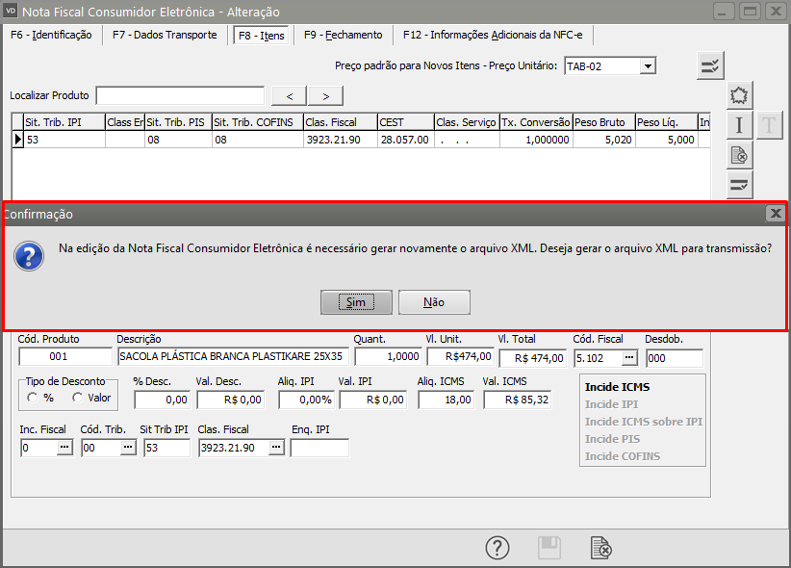This screenshot has width=791, height=568.
Task: Open the Clas. Fiscal lookup ellipsis button
Action: (276, 448)
